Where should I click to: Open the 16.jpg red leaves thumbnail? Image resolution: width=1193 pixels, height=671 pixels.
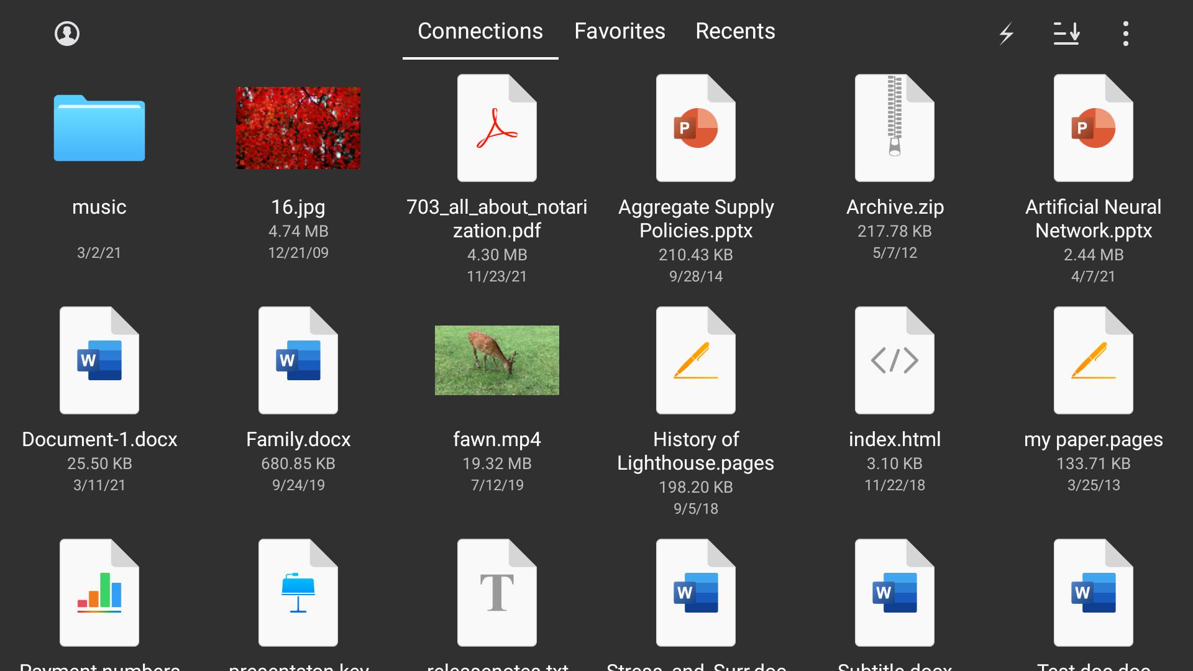[x=298, y=128]
